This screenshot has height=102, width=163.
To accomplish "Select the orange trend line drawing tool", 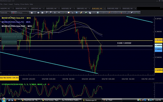I will pyautogui.click(x=110, y=13).
